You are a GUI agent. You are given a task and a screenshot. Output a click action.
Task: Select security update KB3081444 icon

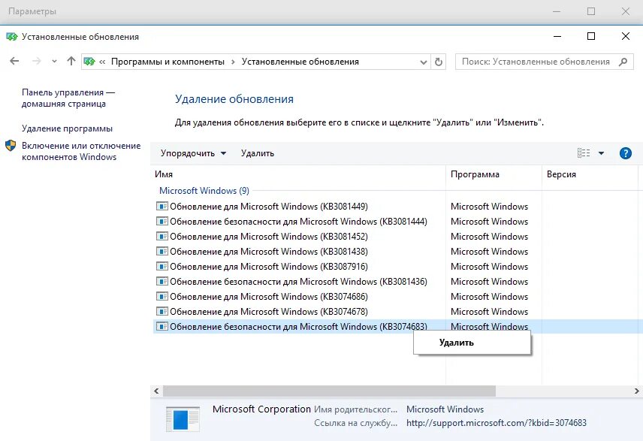click(x=162, y=221)
